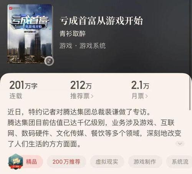This screenshot has height=174, width=192.
Task: Open 推荐票 details via its arrow
Action: pyautogui.click(x=92, y=96)
